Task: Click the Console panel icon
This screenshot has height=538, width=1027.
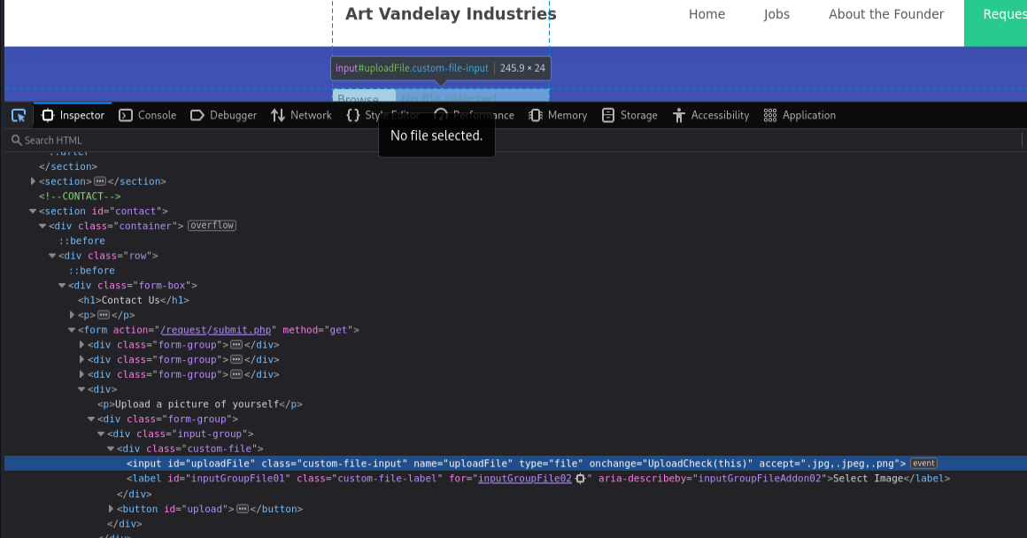Action: [126, 116]
